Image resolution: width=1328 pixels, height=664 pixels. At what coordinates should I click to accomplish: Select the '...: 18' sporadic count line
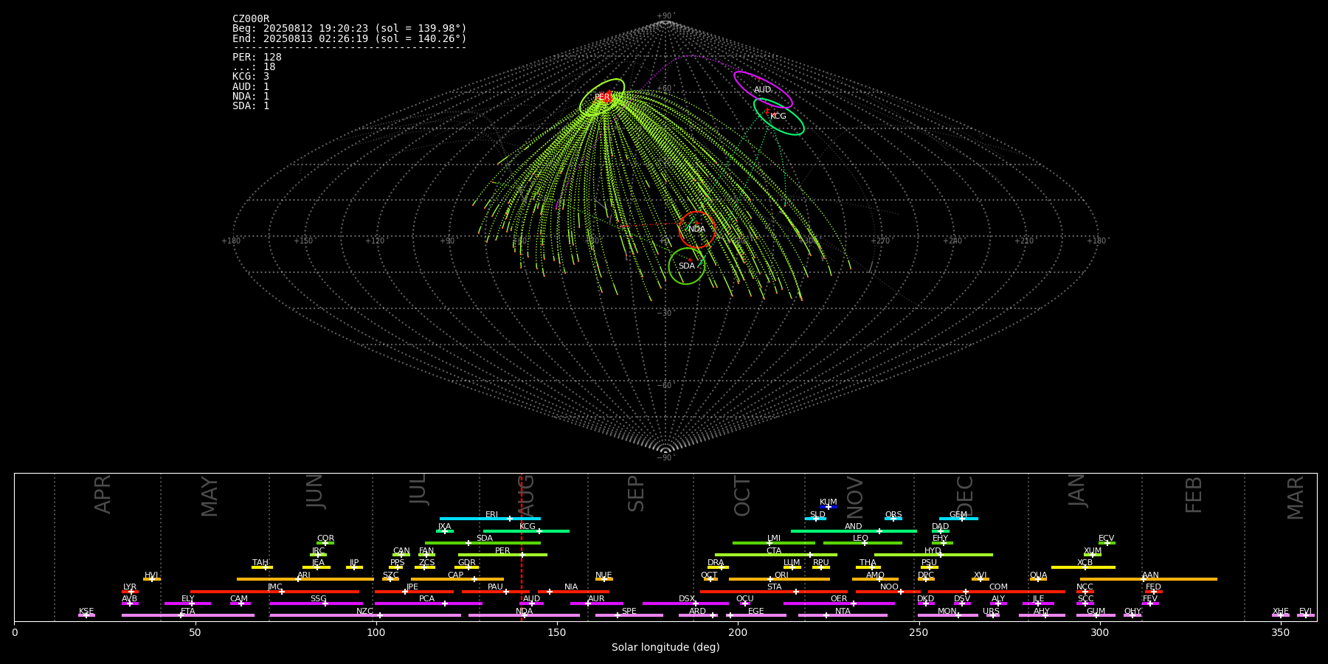pyautogui.click(x=254, y=67)
